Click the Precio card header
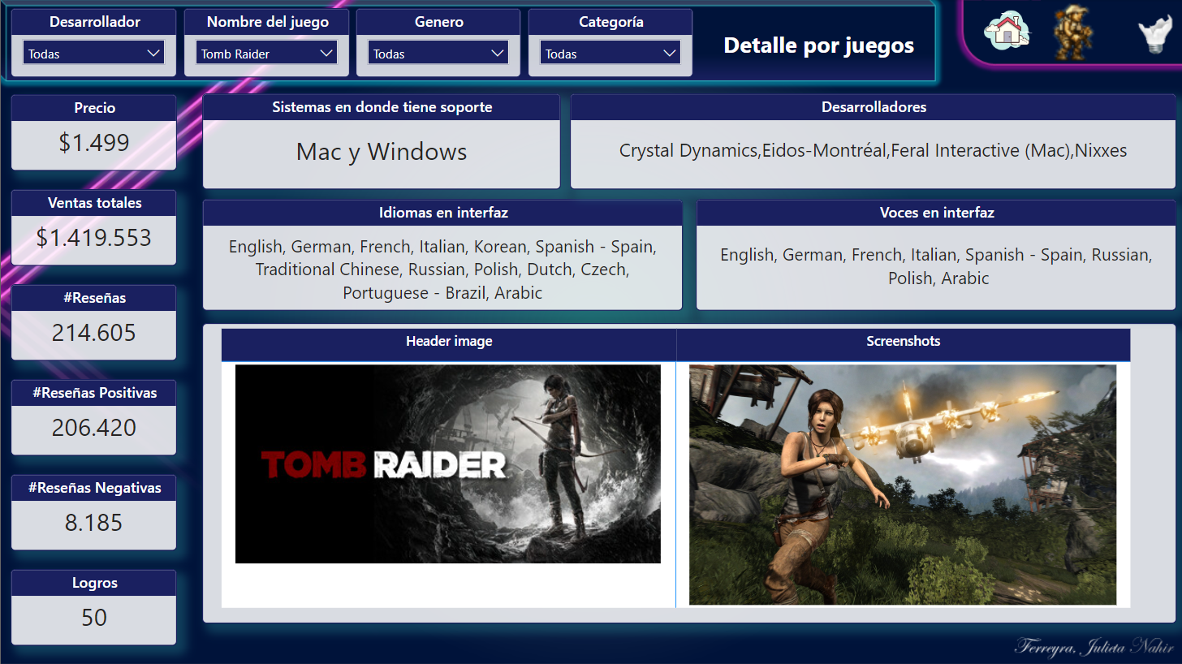Image resolution: width=1182 pixels, height=664 pixels. click(x=94, y=108)
